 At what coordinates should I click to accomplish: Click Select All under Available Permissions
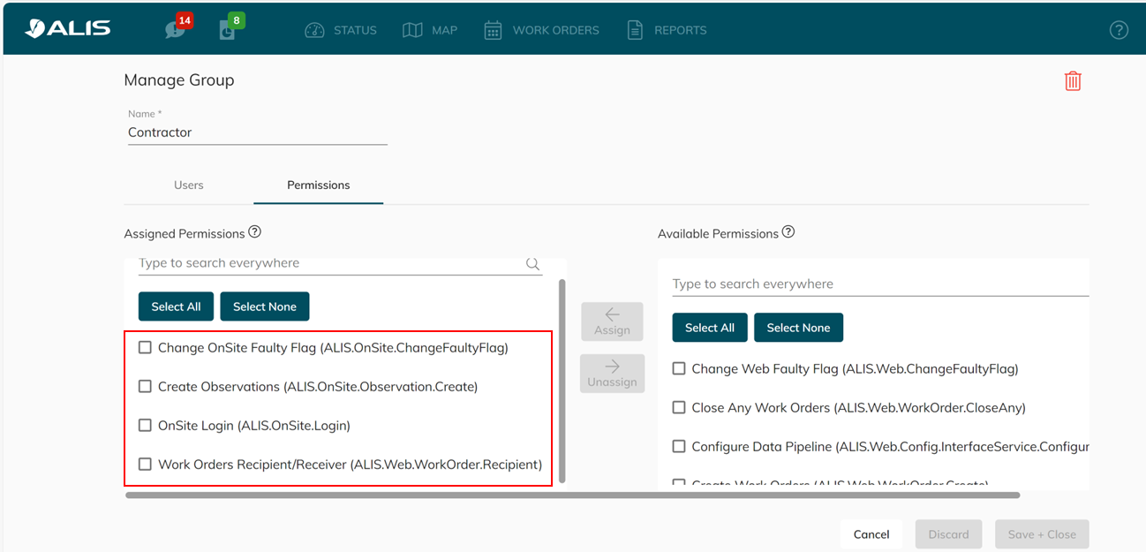click(709, 328)
